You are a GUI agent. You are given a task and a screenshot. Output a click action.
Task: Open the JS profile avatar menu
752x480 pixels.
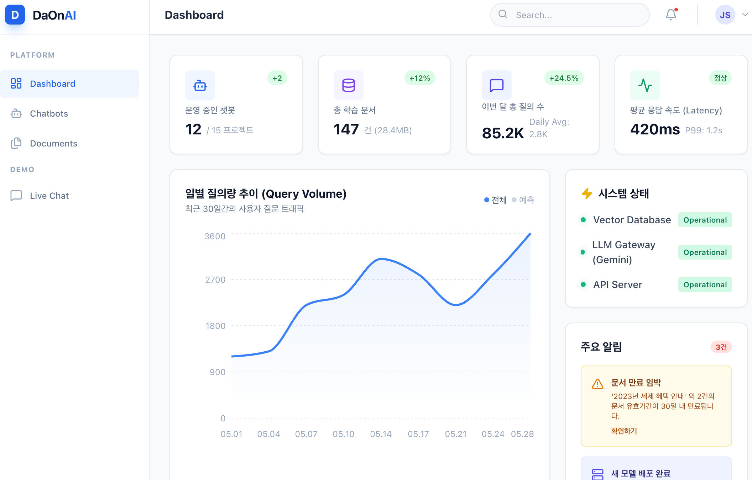(x=725, y=15)
